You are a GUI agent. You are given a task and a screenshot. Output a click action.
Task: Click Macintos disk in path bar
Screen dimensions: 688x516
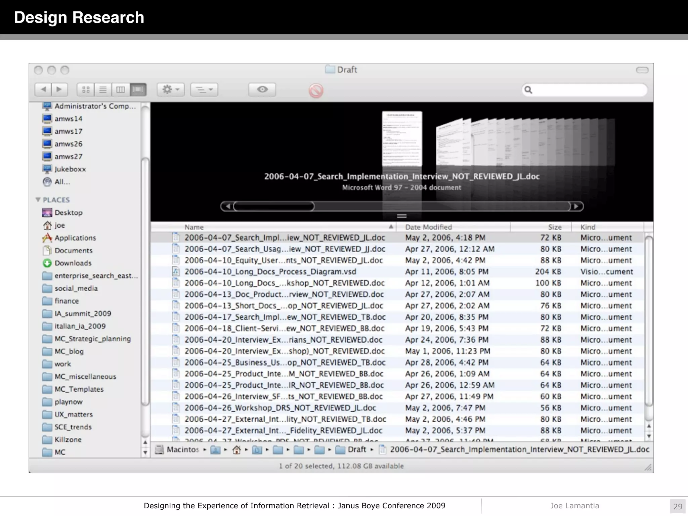click(178, 449)
